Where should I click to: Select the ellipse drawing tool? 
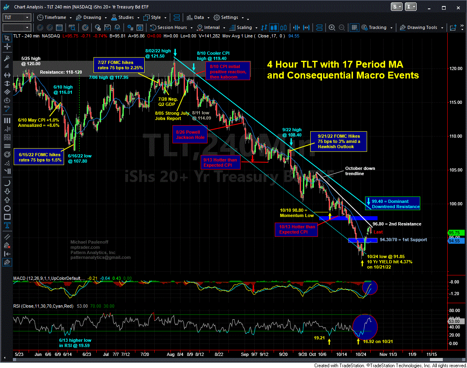pos(7,209)
